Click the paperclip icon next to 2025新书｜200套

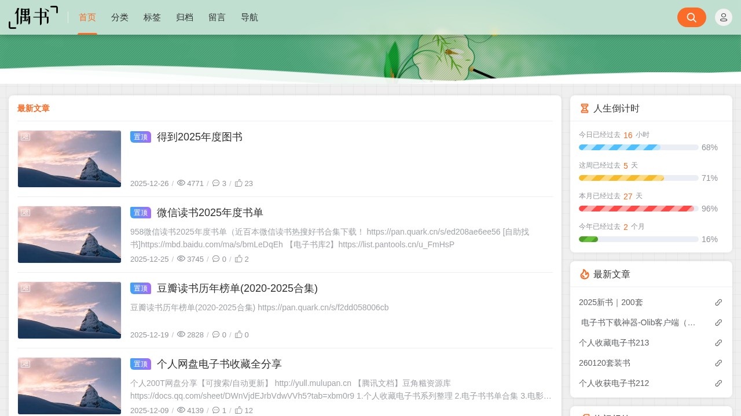coord(718,302)
